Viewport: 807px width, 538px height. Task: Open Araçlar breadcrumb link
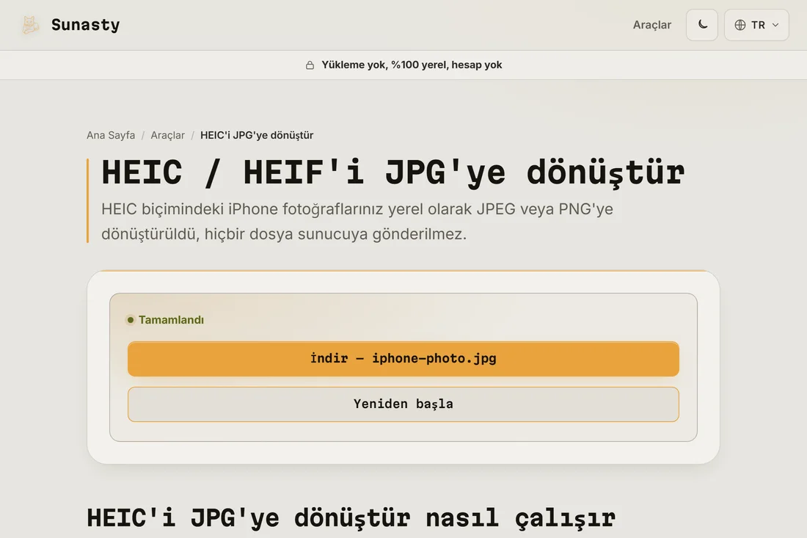[167, 135]
